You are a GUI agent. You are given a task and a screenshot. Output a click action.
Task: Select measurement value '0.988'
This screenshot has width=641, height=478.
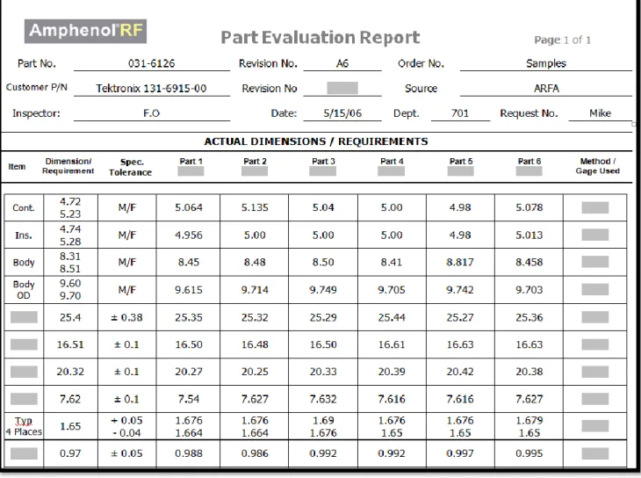(x=189, y=453)
